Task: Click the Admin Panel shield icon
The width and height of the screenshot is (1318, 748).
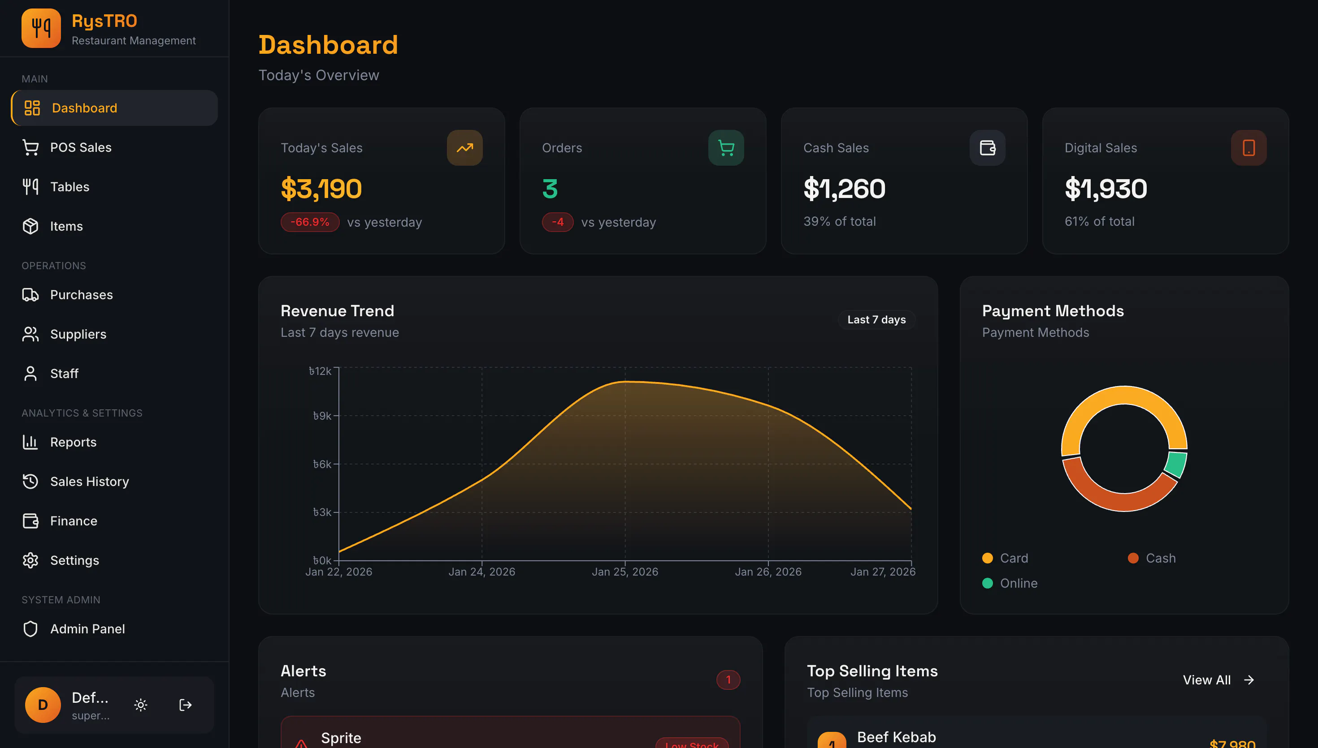Action: [30, 629]
